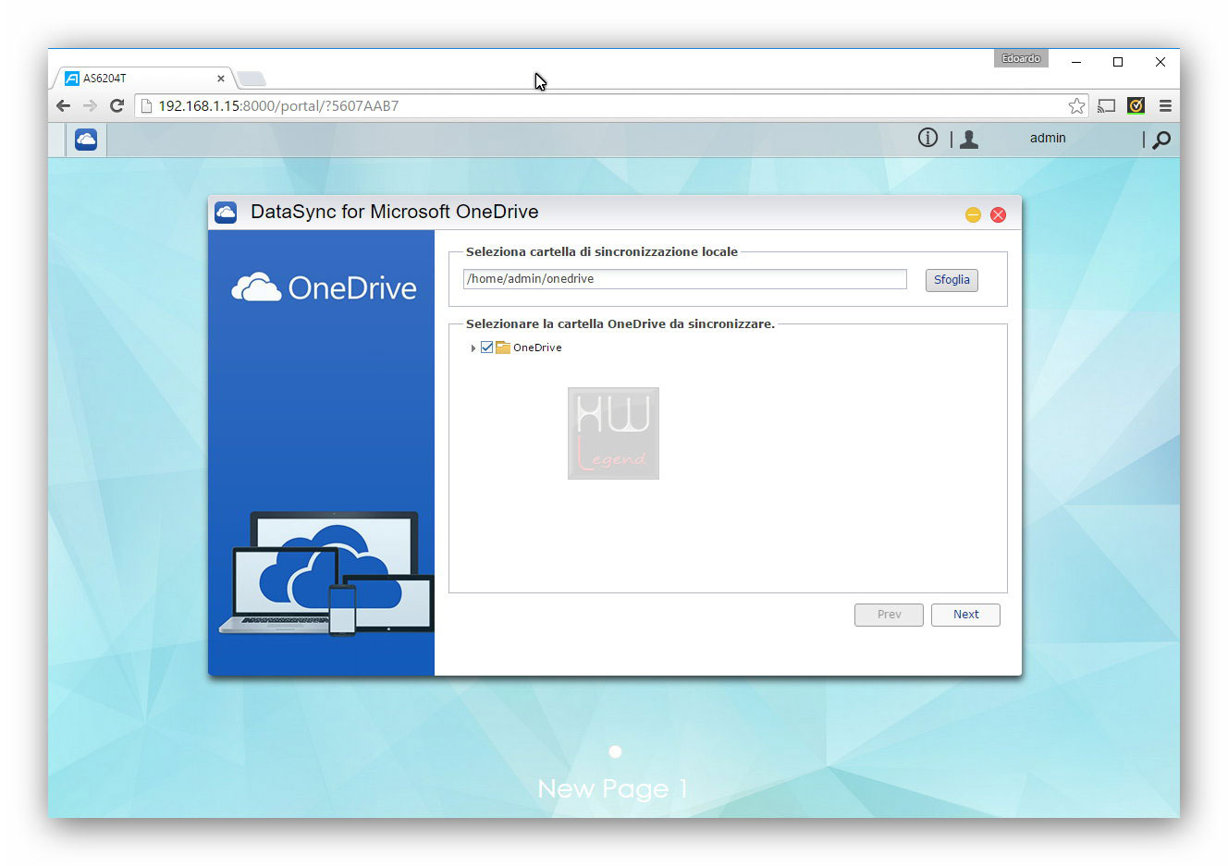Minimize the browser window
This screenshot has height=866, width=1228.
point(1076,62)
